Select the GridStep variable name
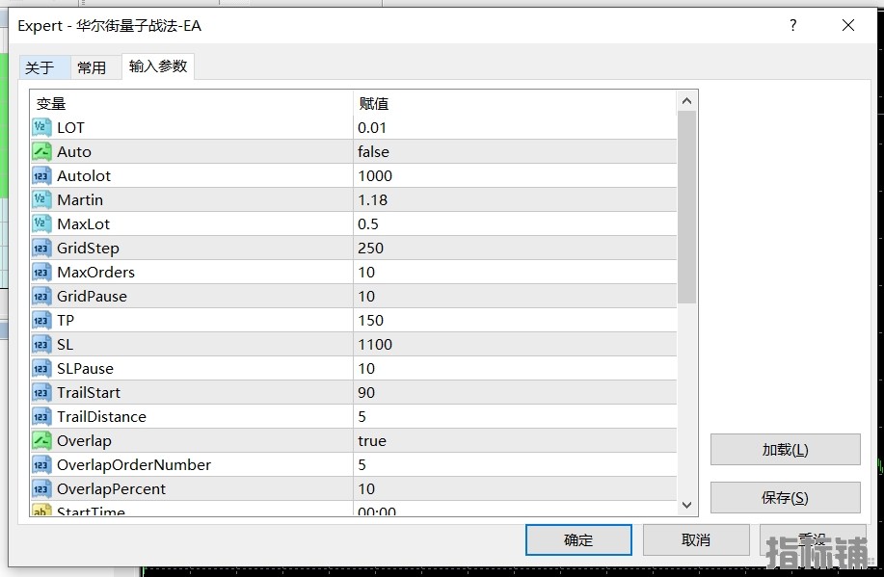 click(88, 249)
